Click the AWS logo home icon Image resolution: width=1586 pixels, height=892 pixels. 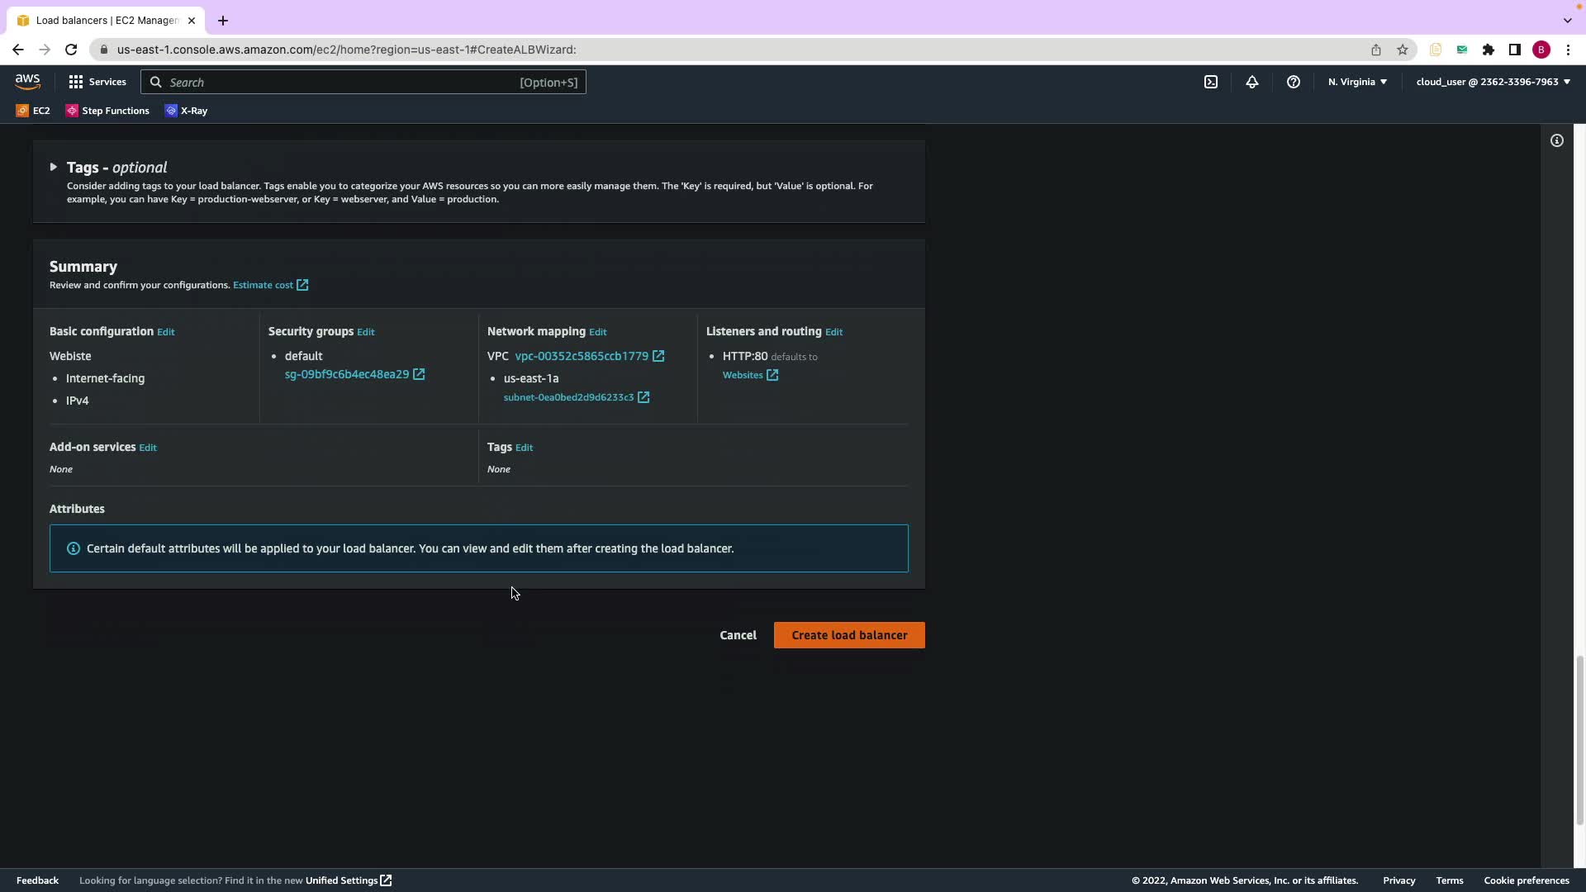coord(27,81)
